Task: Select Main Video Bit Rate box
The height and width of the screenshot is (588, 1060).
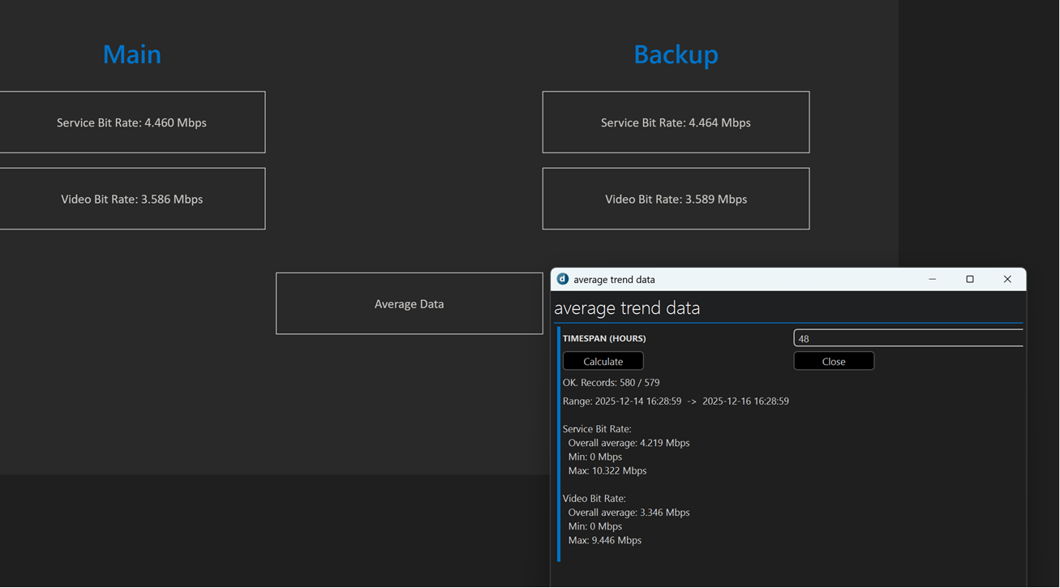Action: pos(131,200)
